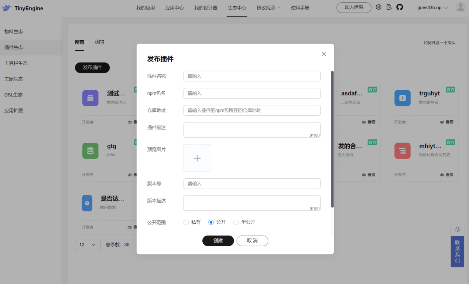The image size is (469, 284).
Task: Select the 私有 visibility option
Action: [186, 222]
